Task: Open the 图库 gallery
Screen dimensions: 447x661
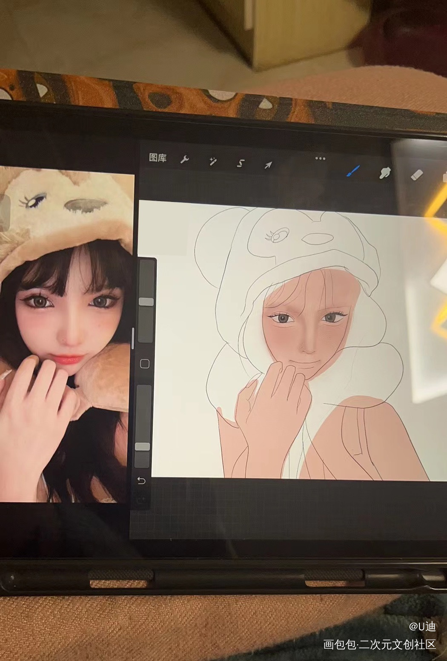Action: tap(158, 158)
